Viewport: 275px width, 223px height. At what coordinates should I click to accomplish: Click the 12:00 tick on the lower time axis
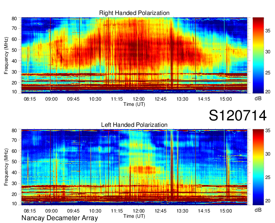point(139,211)
